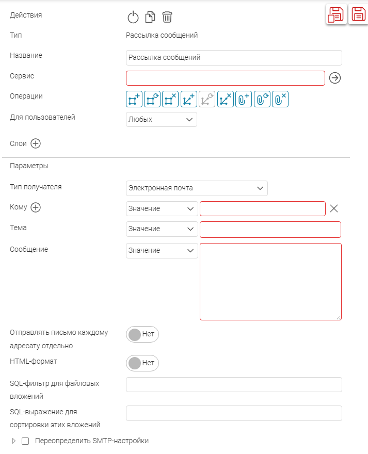Toggle the attachment deletion paperclip icon
Screen dimensions: 368x454
280,99
